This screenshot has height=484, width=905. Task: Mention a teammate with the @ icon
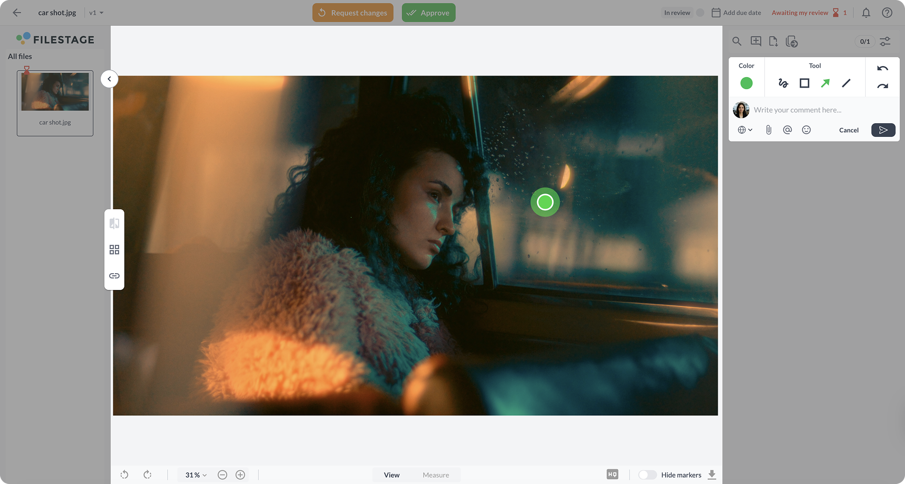[787, 130]
